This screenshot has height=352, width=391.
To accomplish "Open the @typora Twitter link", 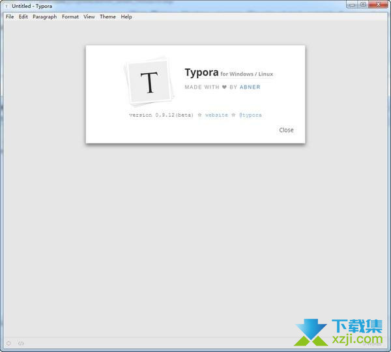I will pyautogui.click(x=250, y=115).
